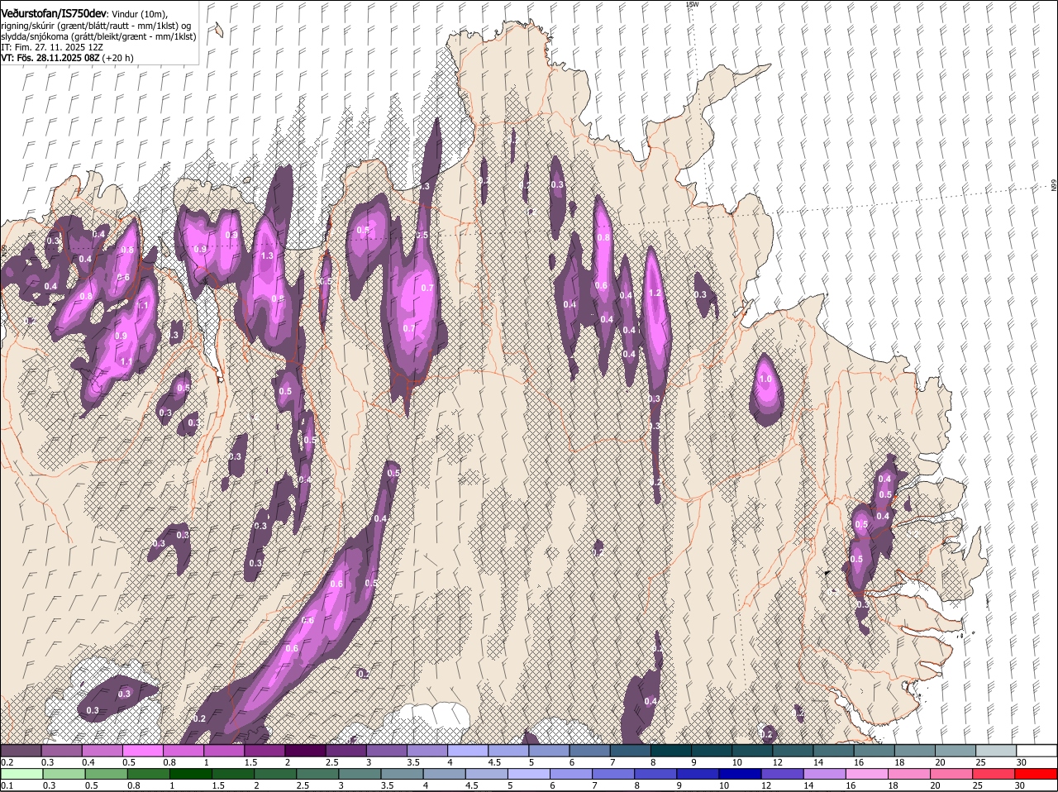Click the '0.1' label under the green legend
Viewport: 1058px width, 792px height.
7,785
